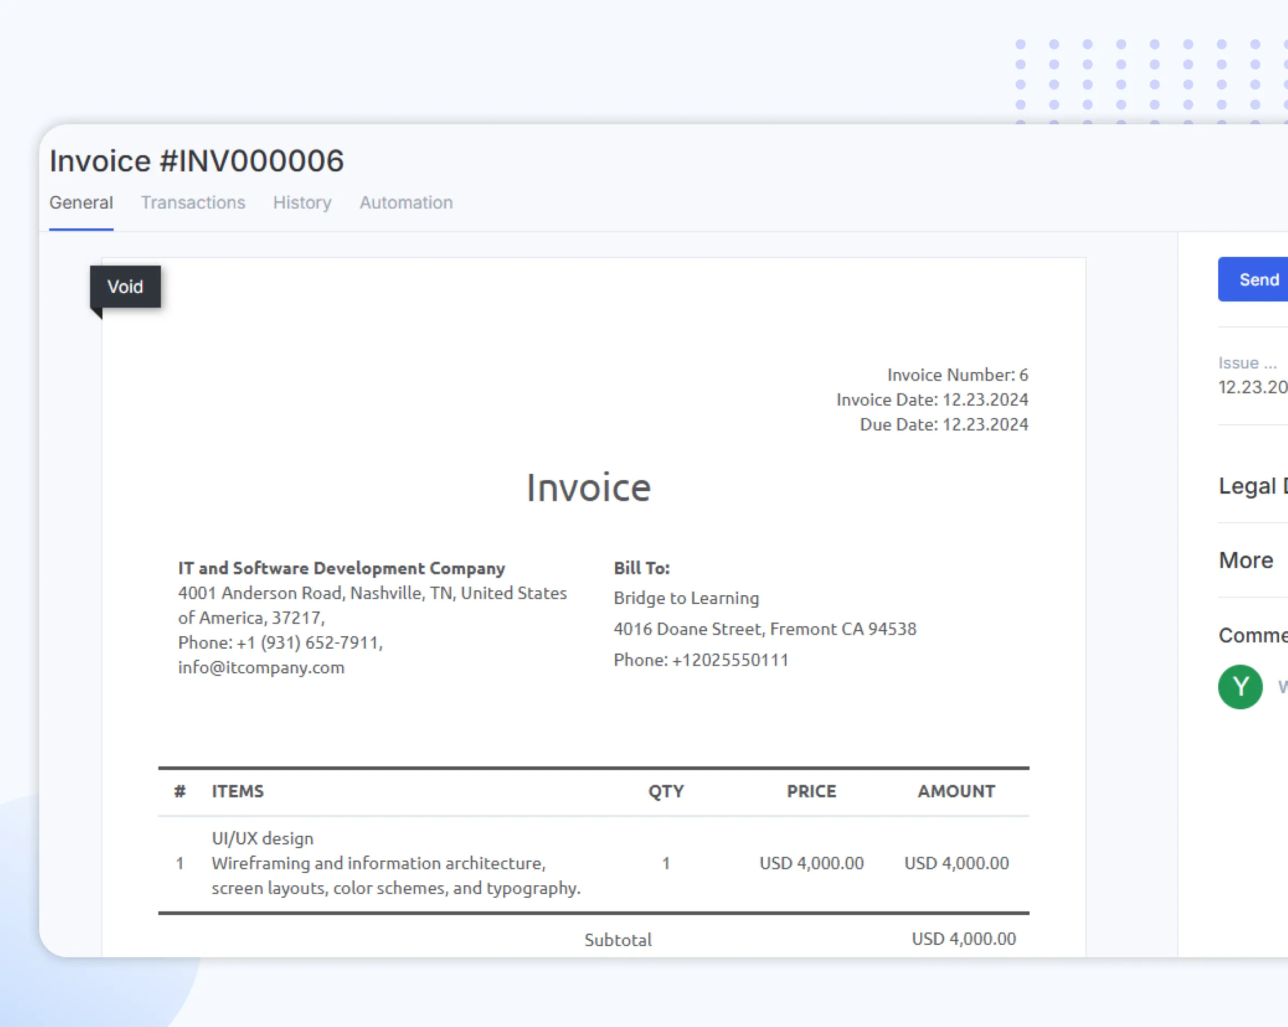Scroll down the invoice preview area
Viewport: 1288px width, 1027px height.
(588, 629)
